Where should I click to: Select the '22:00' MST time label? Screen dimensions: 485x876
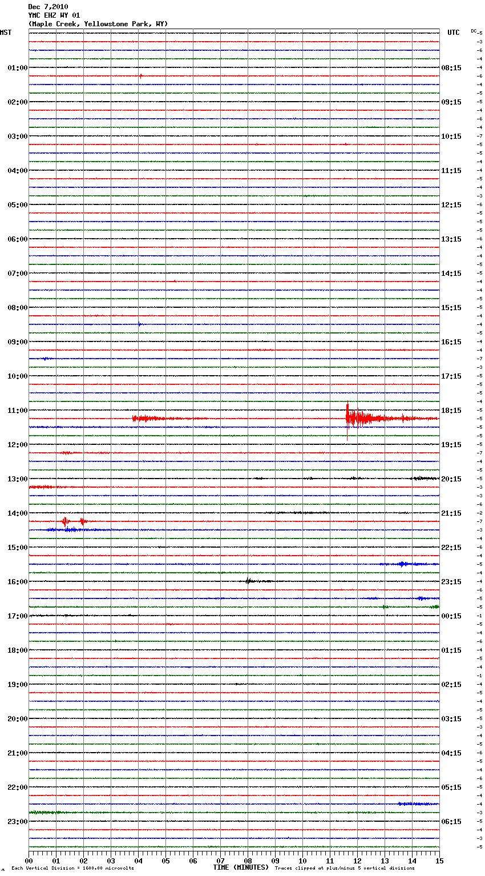(18, 787)
